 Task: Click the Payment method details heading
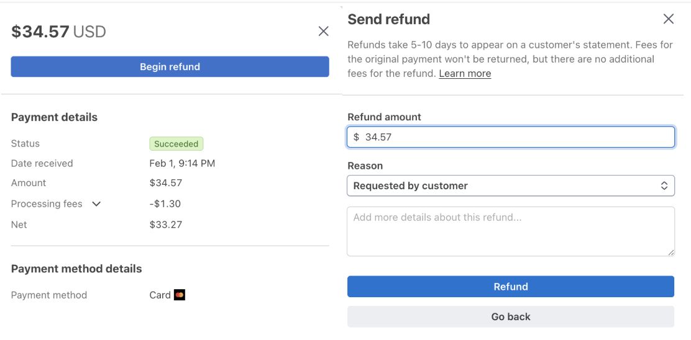coord(76,269)
